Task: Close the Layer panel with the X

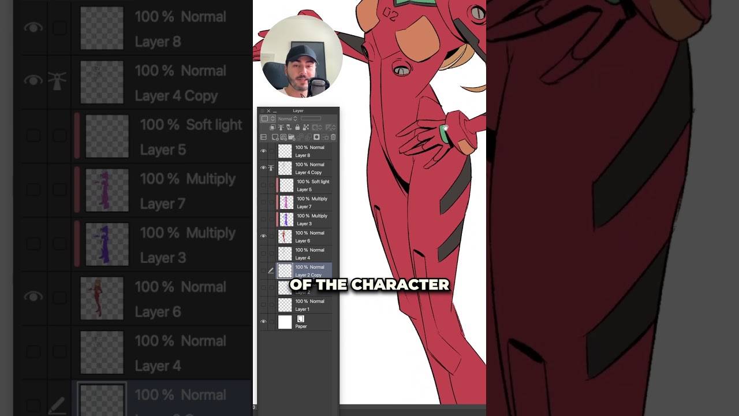Action: [x=268, y=111]
